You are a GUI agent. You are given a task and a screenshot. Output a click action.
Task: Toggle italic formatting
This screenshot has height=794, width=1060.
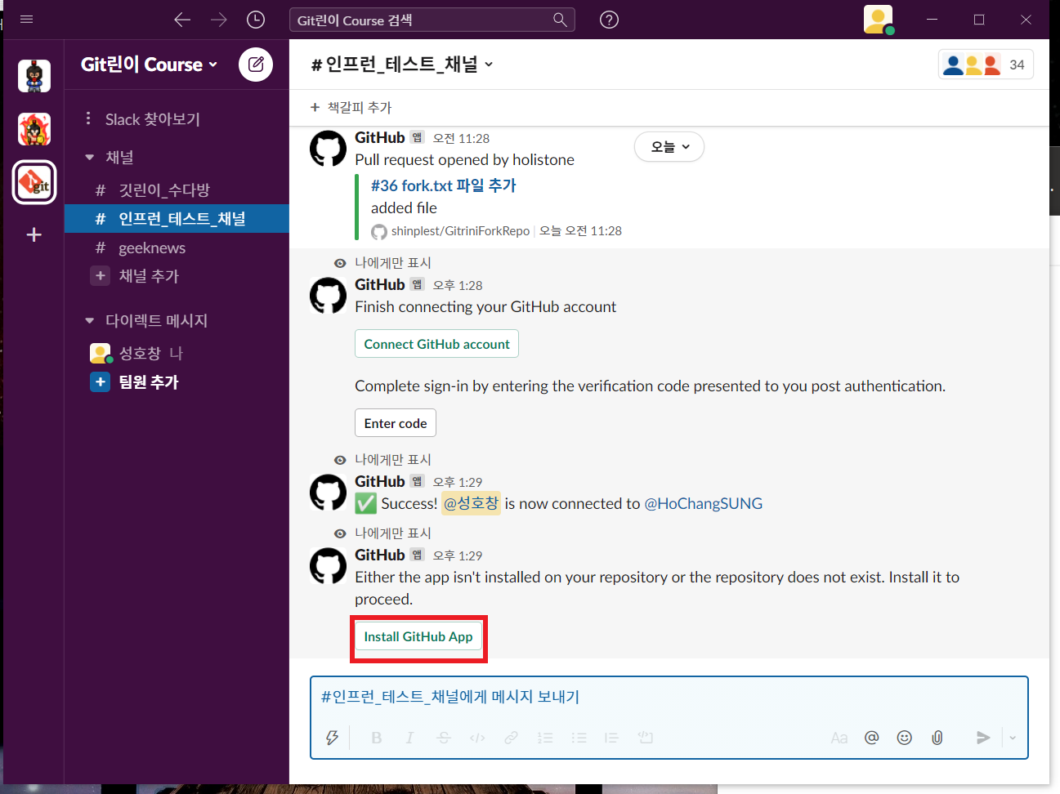(x=409, y=738)
